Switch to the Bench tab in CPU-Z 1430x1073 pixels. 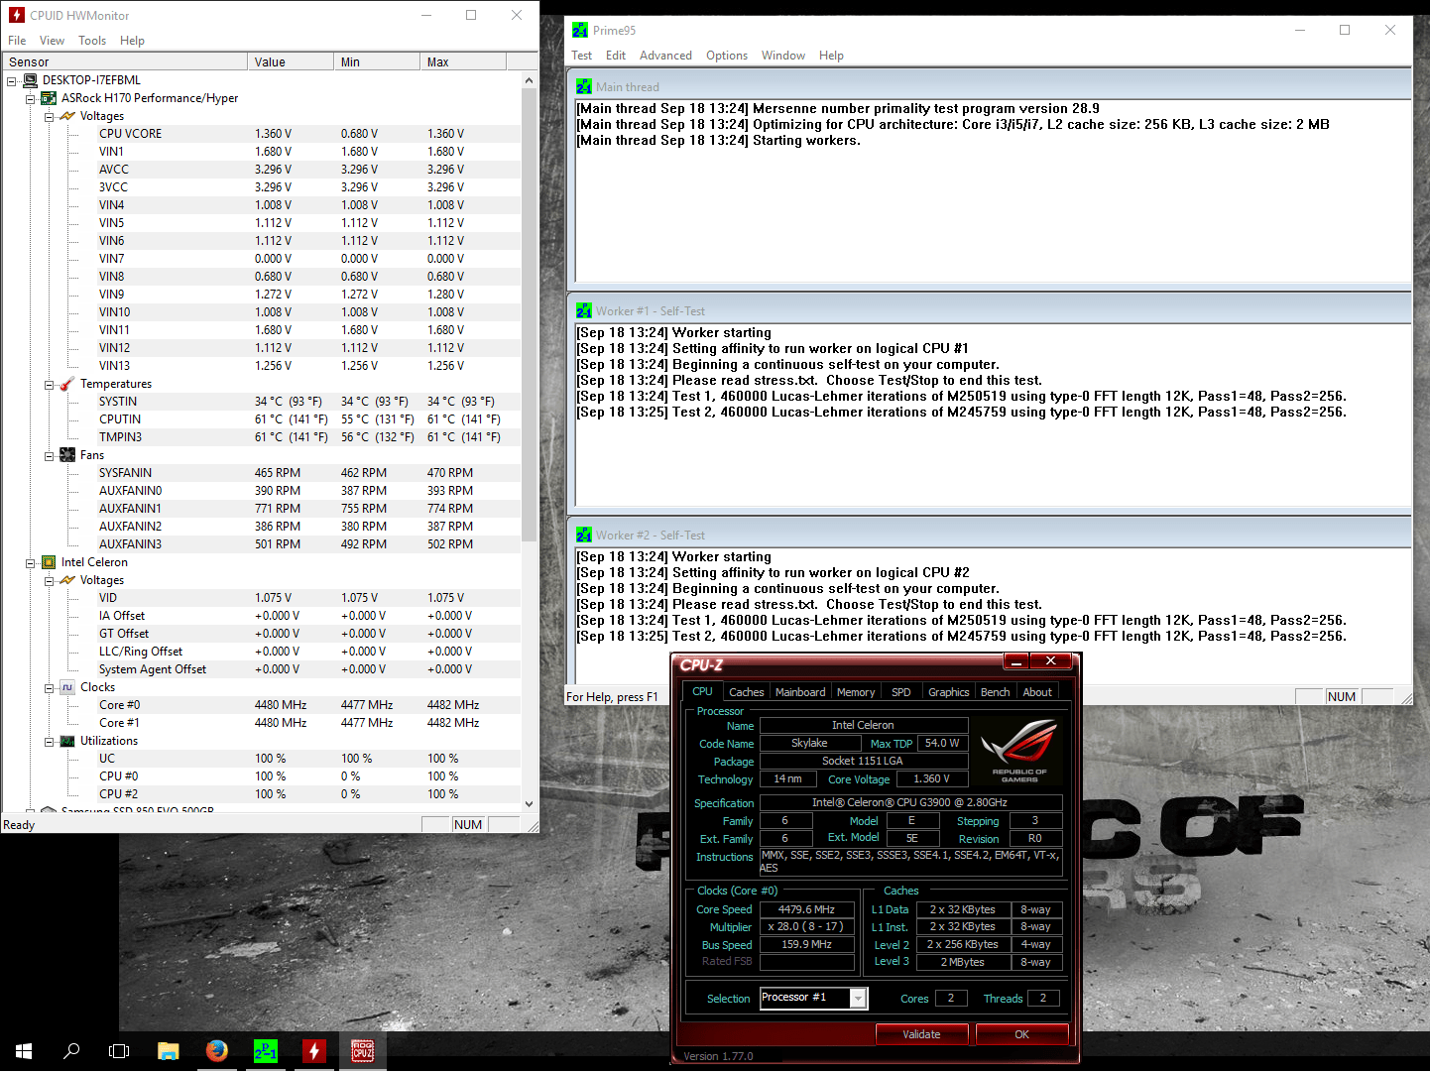point(996,692)
